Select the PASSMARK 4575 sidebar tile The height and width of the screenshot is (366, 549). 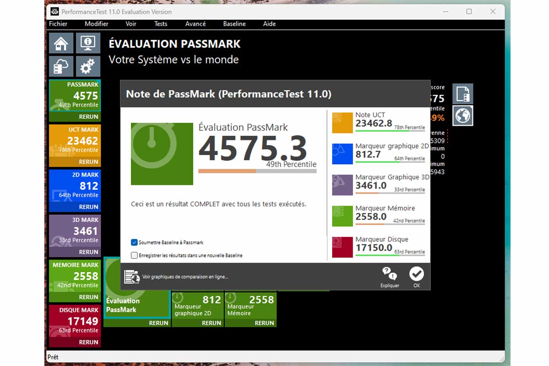click(75, 96)
